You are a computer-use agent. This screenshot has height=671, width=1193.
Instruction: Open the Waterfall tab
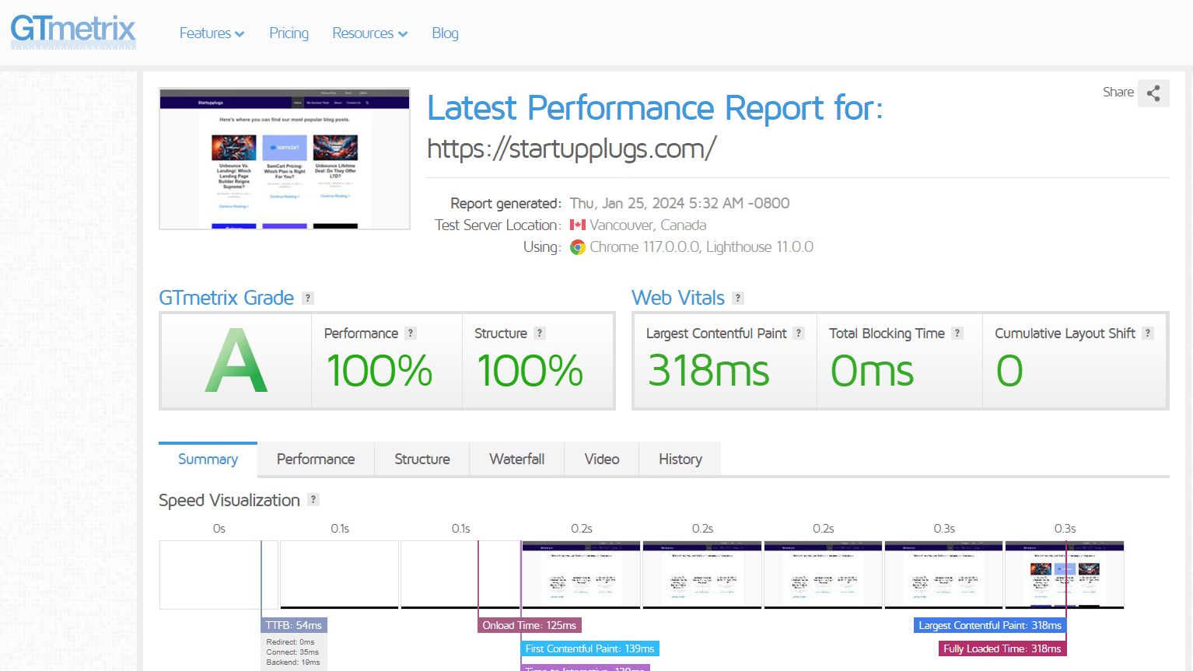pos(517,459)
